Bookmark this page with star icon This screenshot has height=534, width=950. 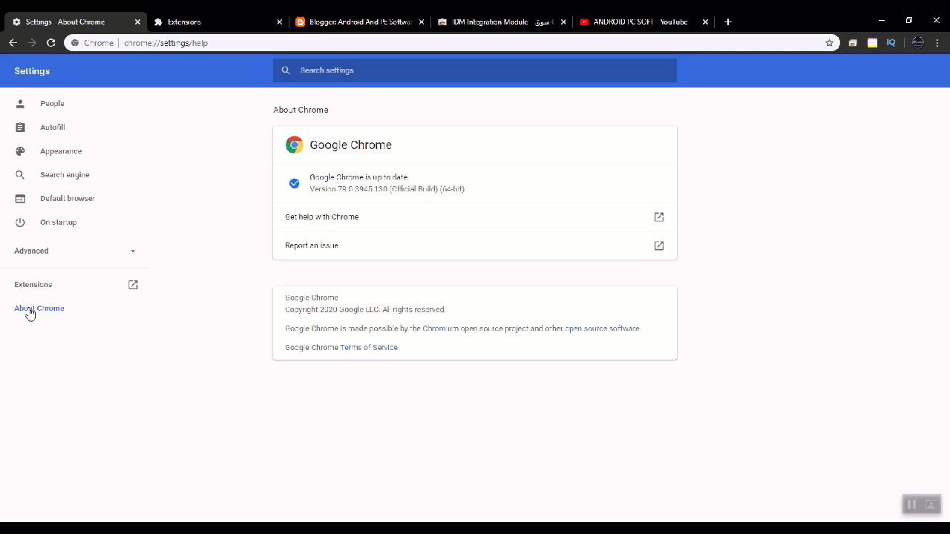tap(829, 43)
